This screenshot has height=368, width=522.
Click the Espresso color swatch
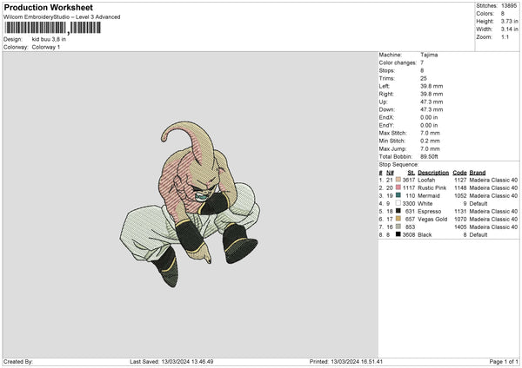[398, 211]
